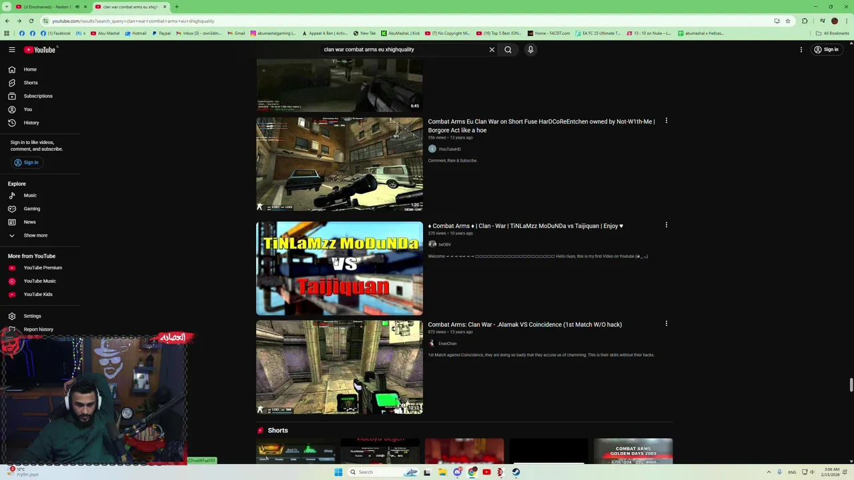Go back with the browser back arrow
This screenshot has height=480, width=854.
click(7, 21)
